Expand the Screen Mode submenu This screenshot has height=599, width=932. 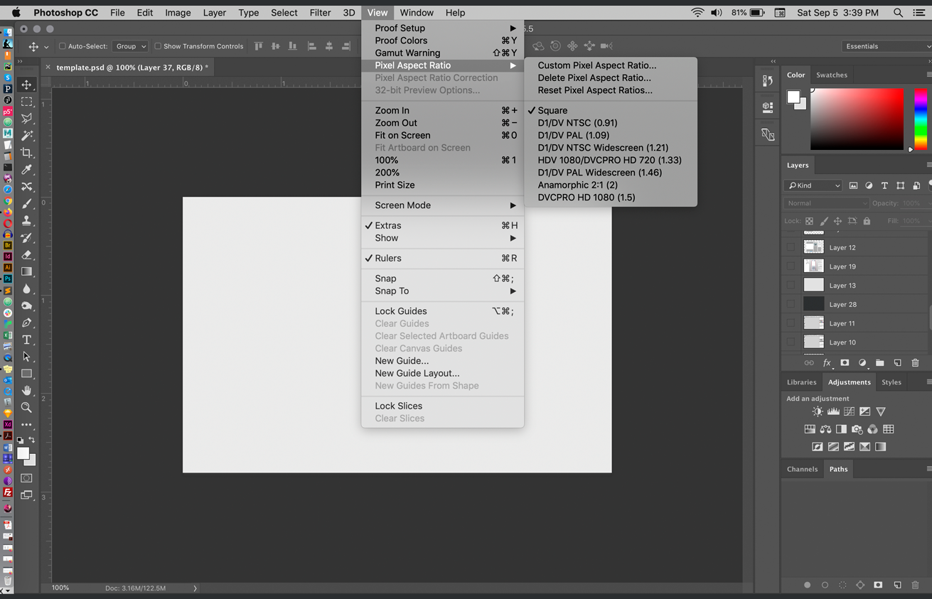[x=442, y=205]
